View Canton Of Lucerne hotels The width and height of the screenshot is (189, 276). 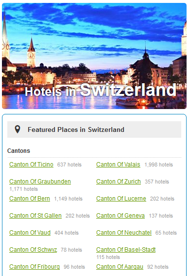[121, 199]
